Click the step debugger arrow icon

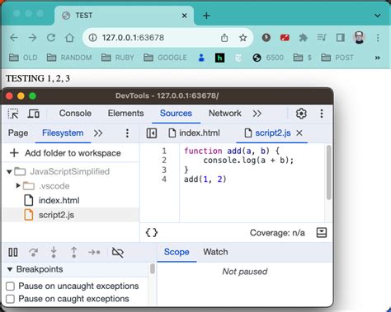point(94,252)
